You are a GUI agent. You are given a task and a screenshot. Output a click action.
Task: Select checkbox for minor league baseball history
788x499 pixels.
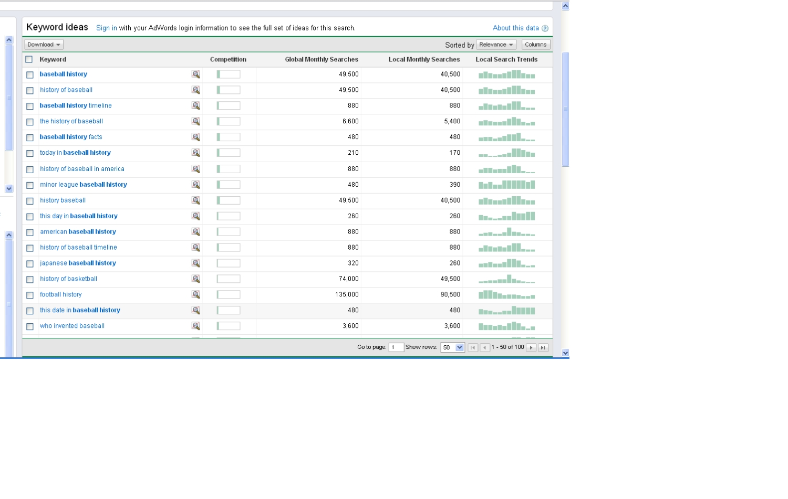[x=30, y=185]
